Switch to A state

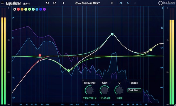pyautogui.click(x=128, y=3)
